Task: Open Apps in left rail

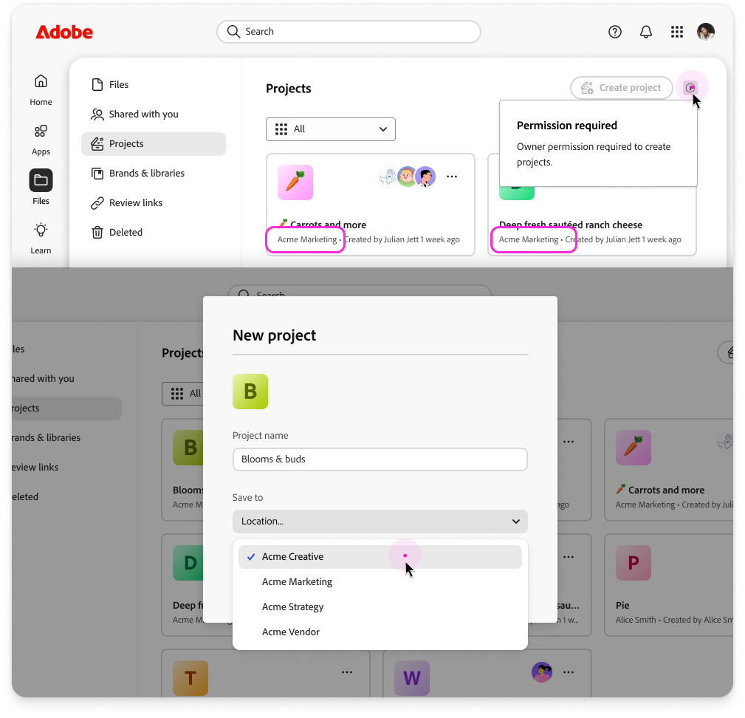Action: (x=41, y=140)
